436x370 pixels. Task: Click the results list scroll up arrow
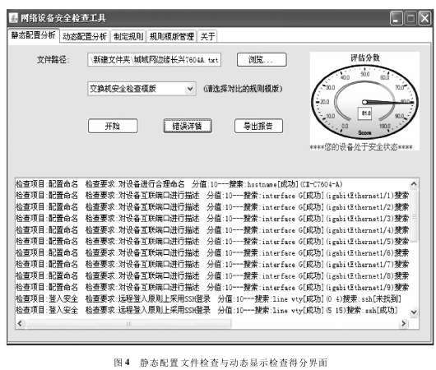click(x=414, y=184)
